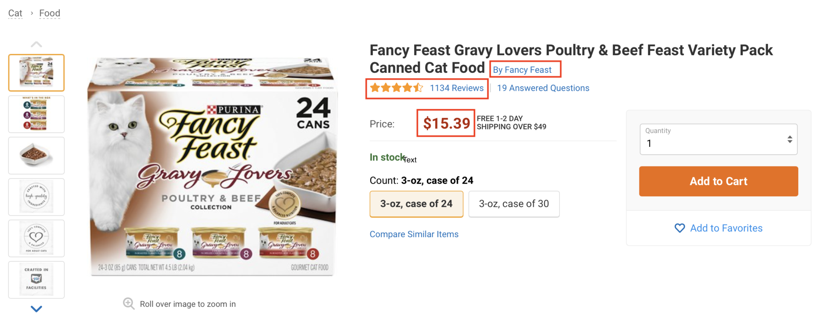The image size is (819, 320).
Task: Select the What's in the Box thumbnail
Action: 36,114
